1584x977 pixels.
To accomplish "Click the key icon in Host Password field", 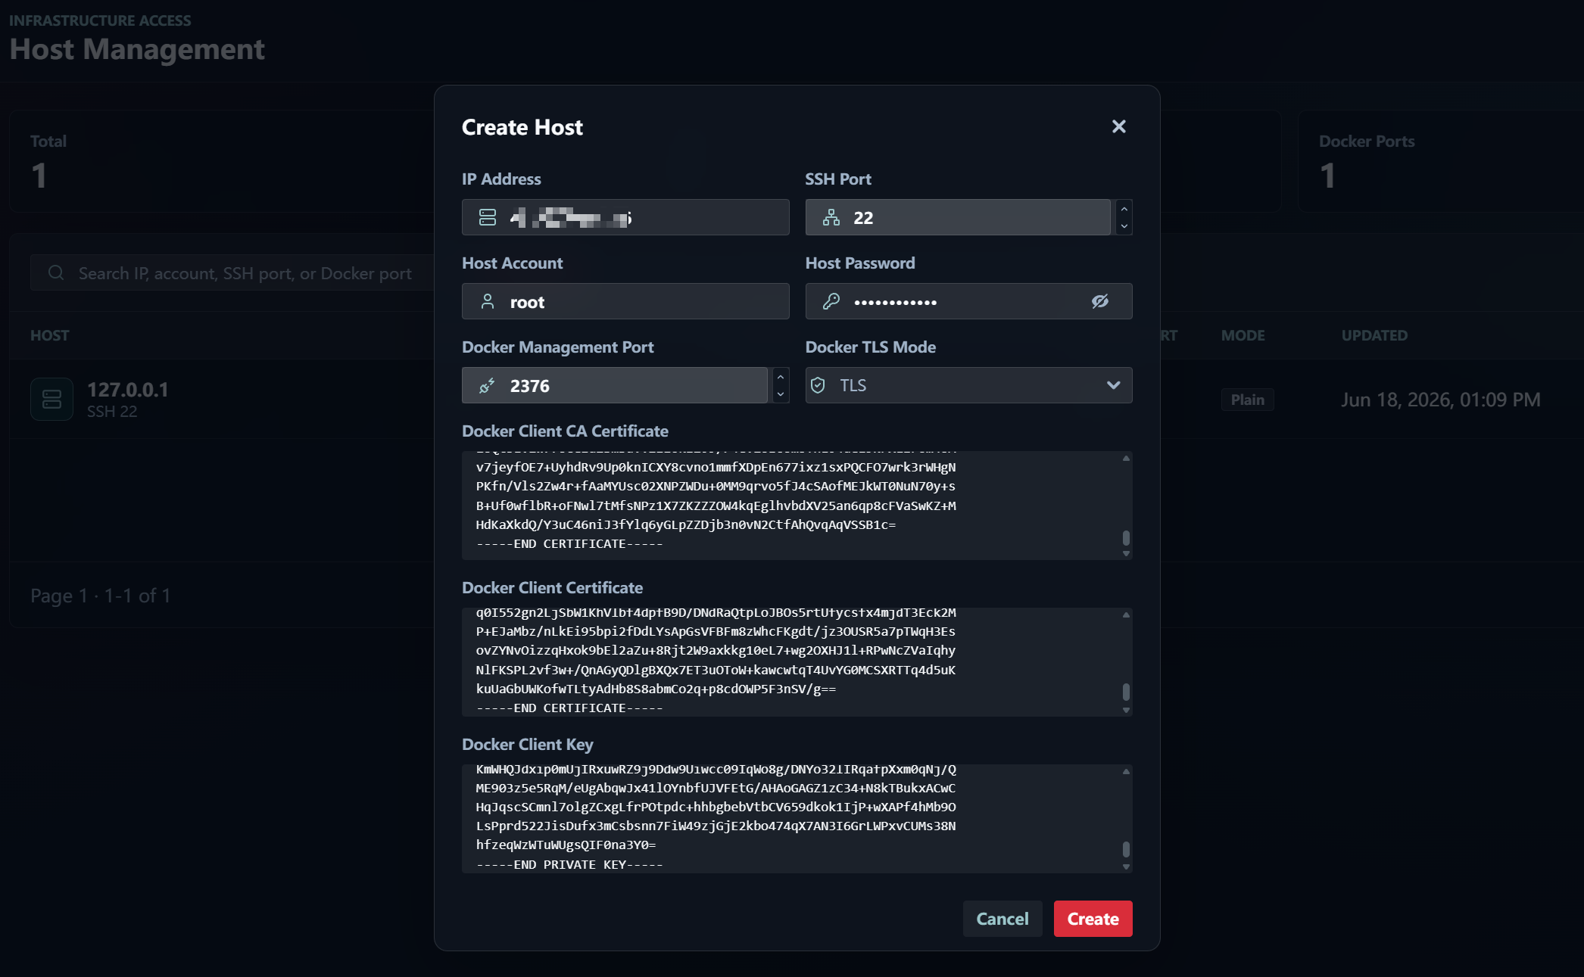I will click(x=831, y=302).
